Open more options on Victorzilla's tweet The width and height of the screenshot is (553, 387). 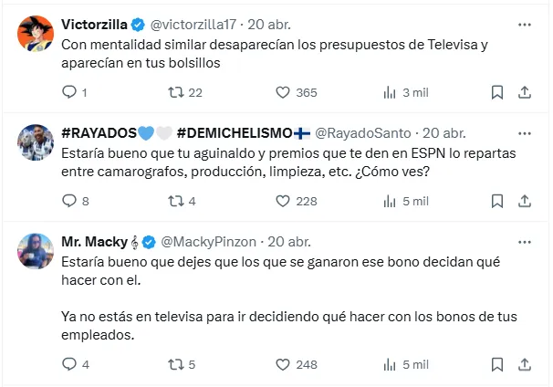point(524,23)
